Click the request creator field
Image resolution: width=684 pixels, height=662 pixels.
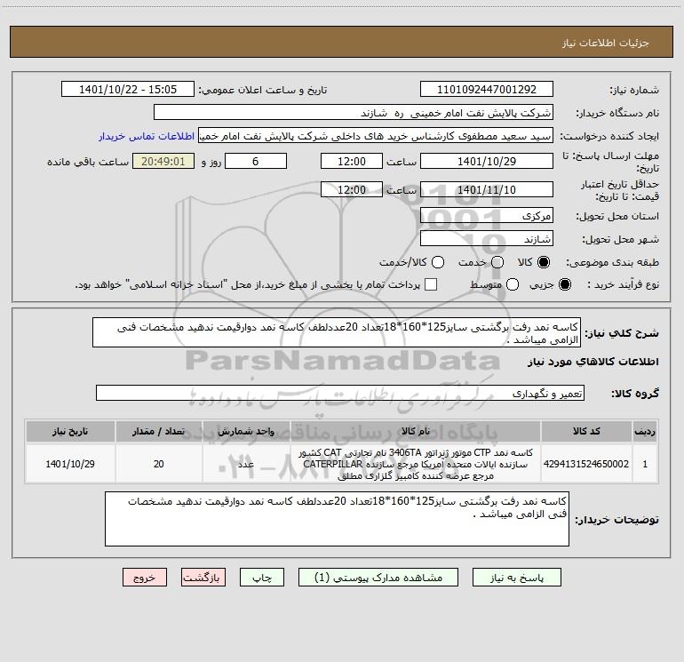(376, 136)
